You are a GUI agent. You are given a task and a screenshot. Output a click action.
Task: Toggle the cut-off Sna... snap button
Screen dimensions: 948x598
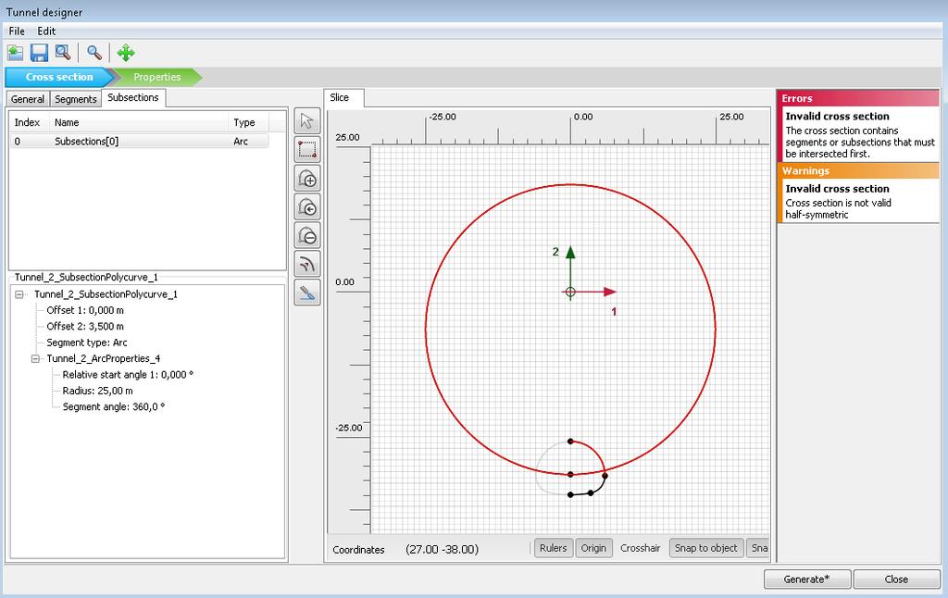click(758, 548)
